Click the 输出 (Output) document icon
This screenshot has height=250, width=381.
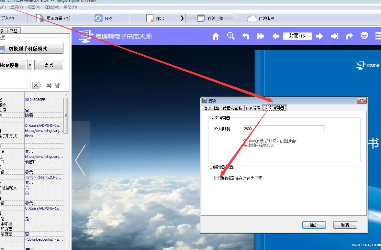149,18
